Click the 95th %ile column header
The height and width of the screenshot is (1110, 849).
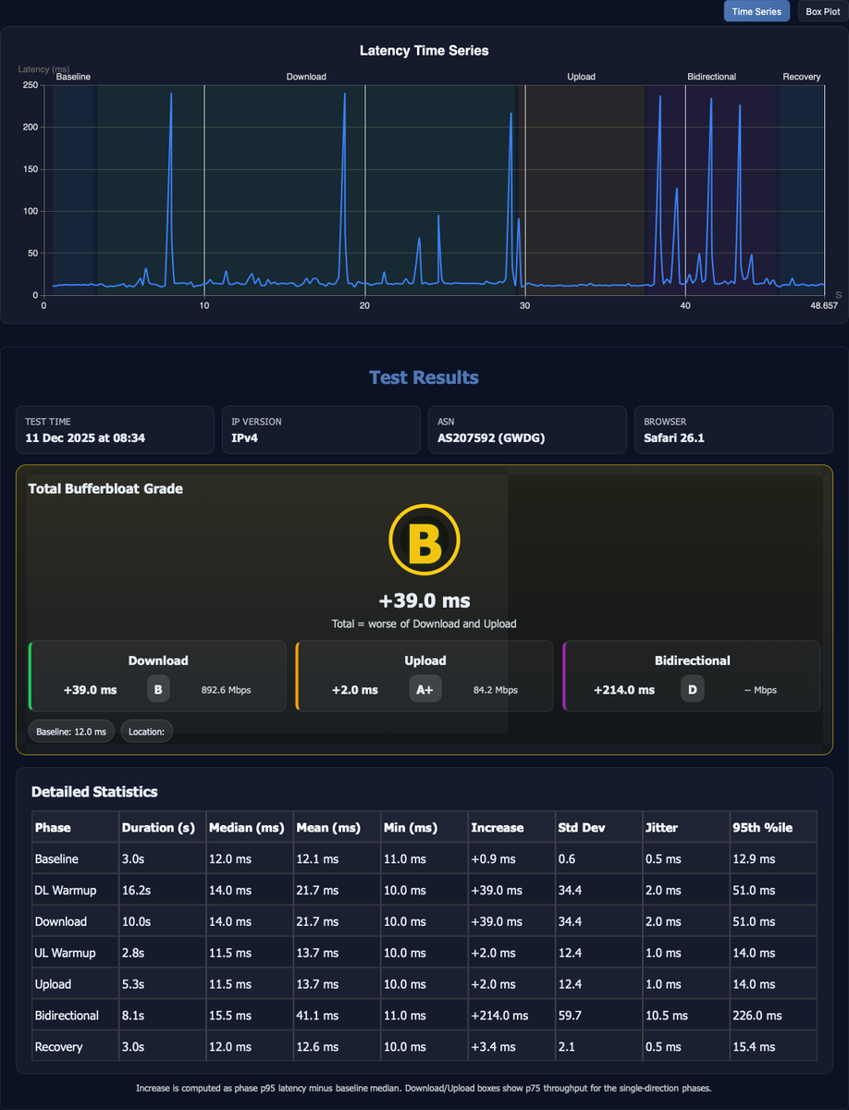click(773, 828)
